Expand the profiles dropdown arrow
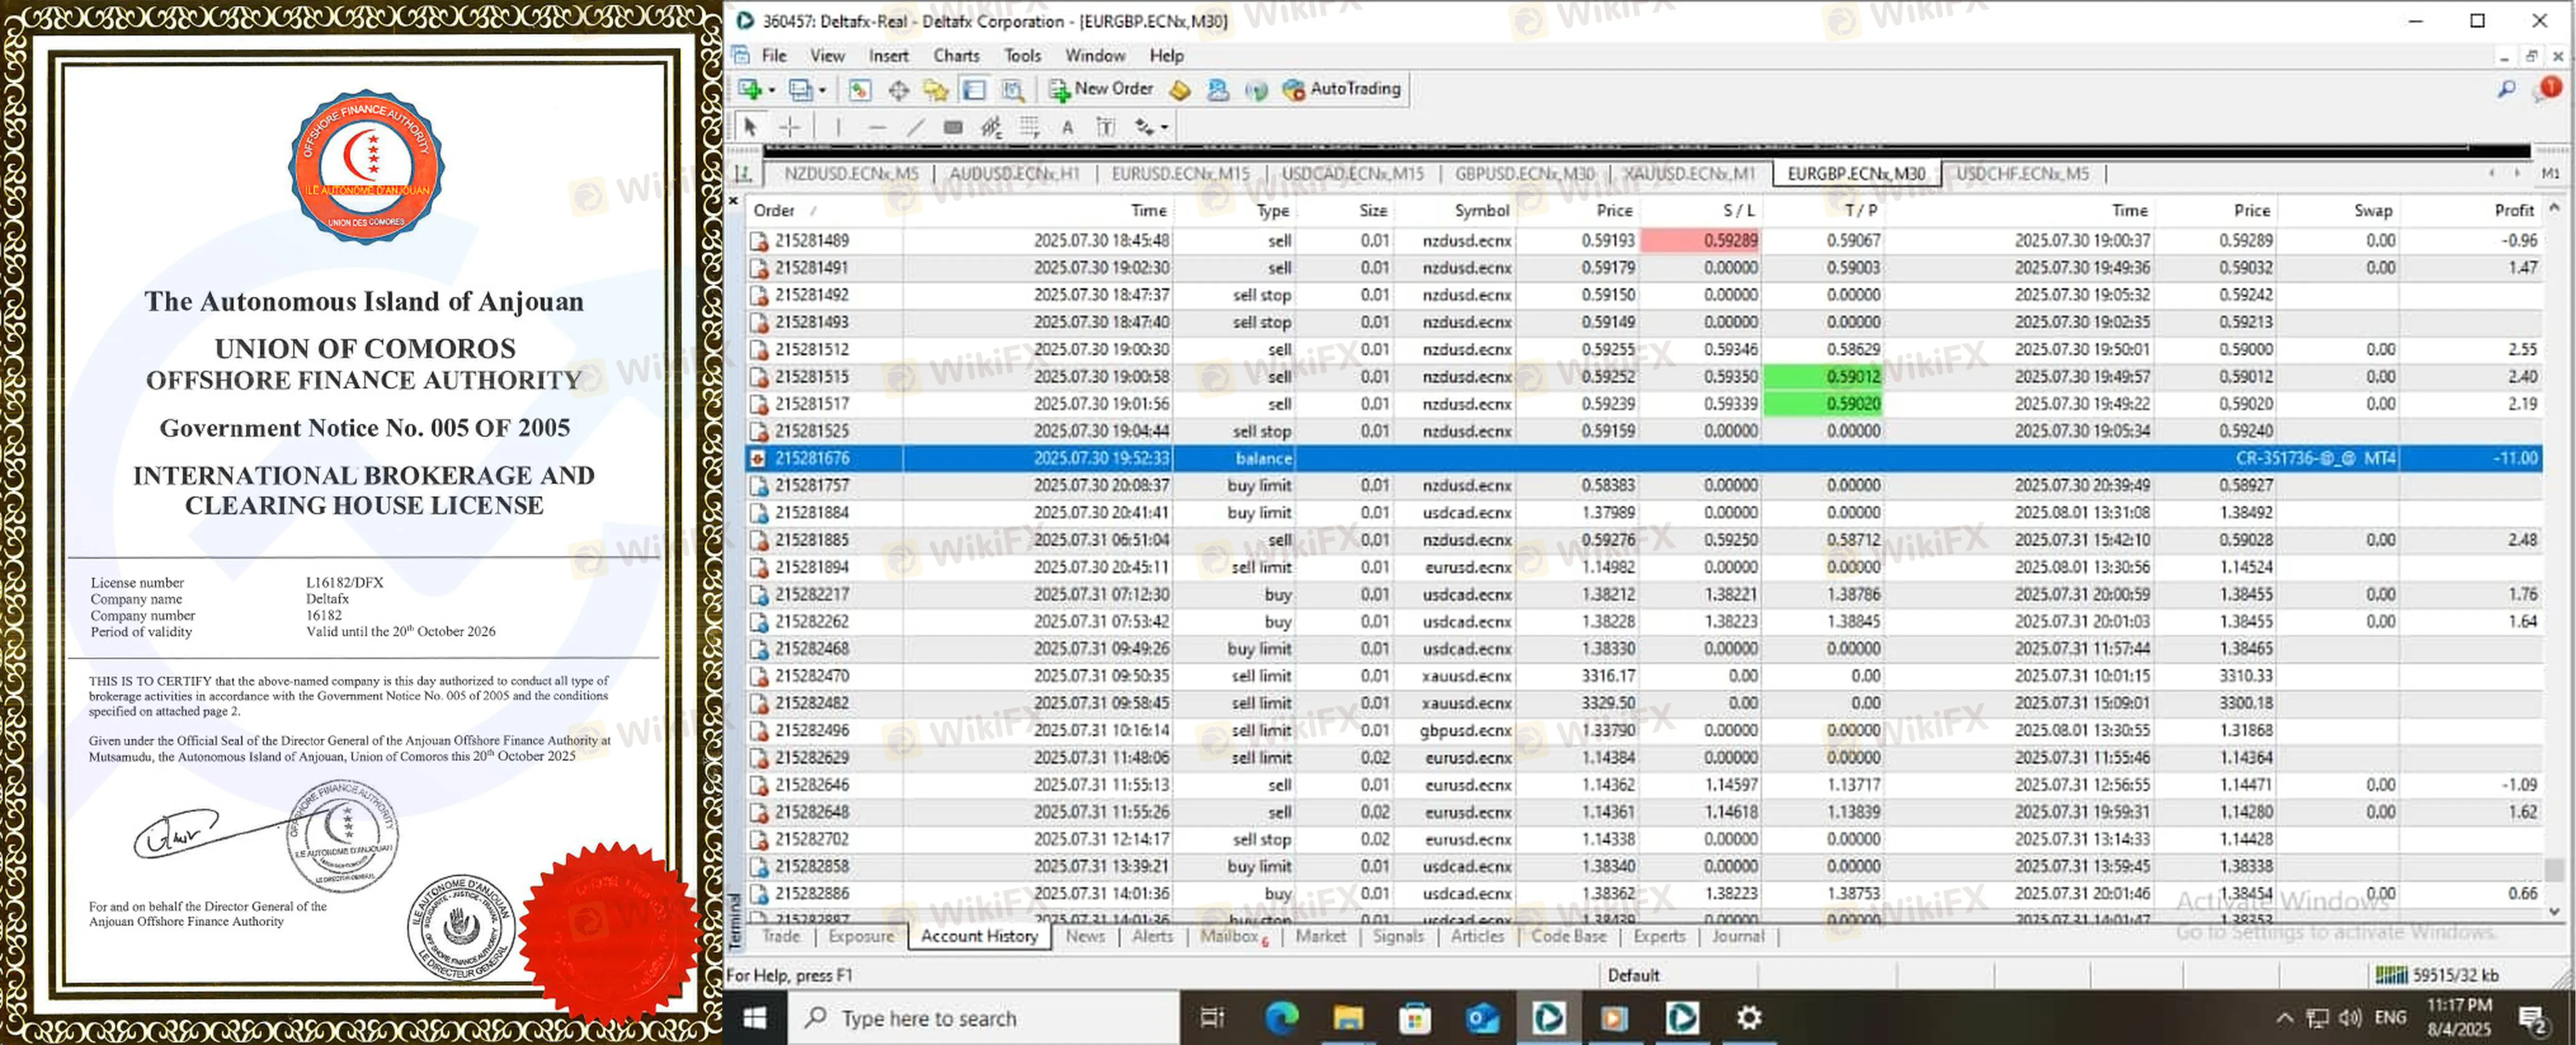 (x=822, y=90)
